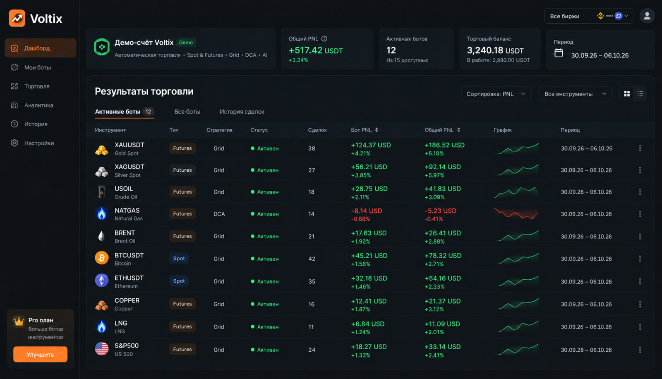Image resolution: width=662 pixels, height=379 pixels.
Task: Click the Demo-счёт hexagon account icon
Action: 102,47
